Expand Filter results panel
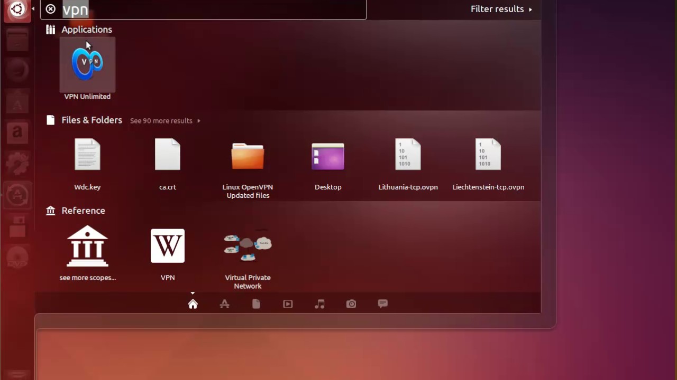 point(501,9)
